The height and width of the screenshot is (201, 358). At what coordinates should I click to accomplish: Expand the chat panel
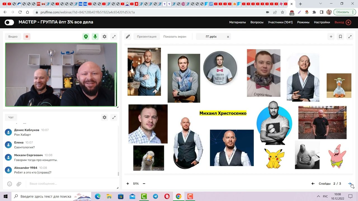114,118
